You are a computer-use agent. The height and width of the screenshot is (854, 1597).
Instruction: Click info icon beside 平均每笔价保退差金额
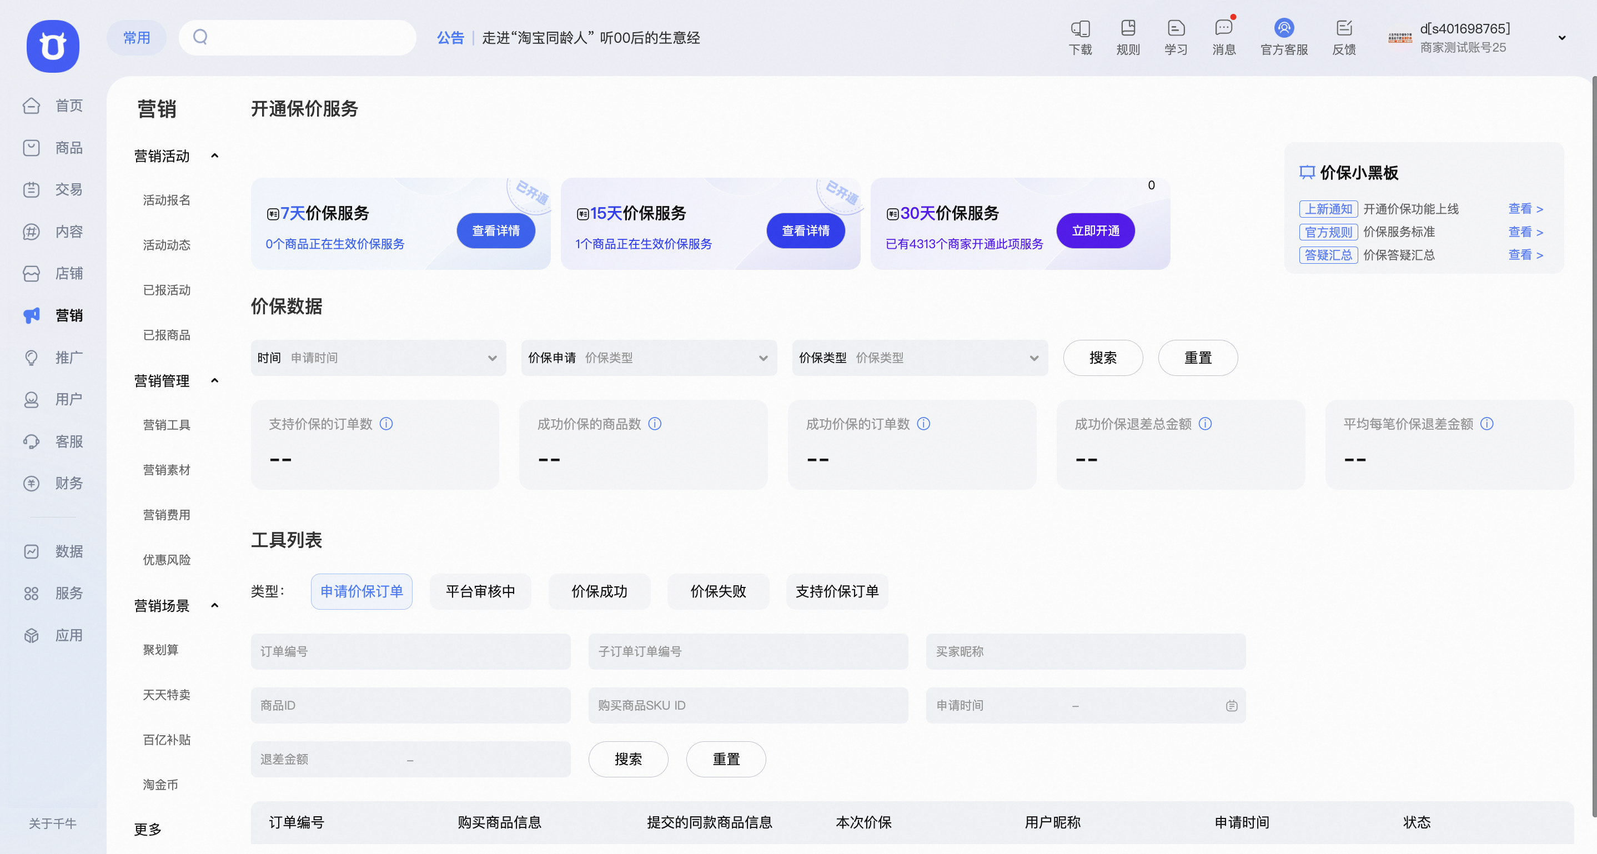coord(1486,424)
